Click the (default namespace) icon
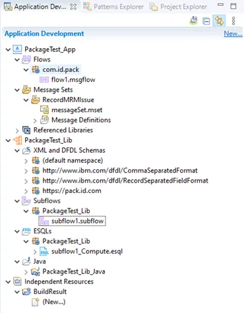 [x=36, y=160]
